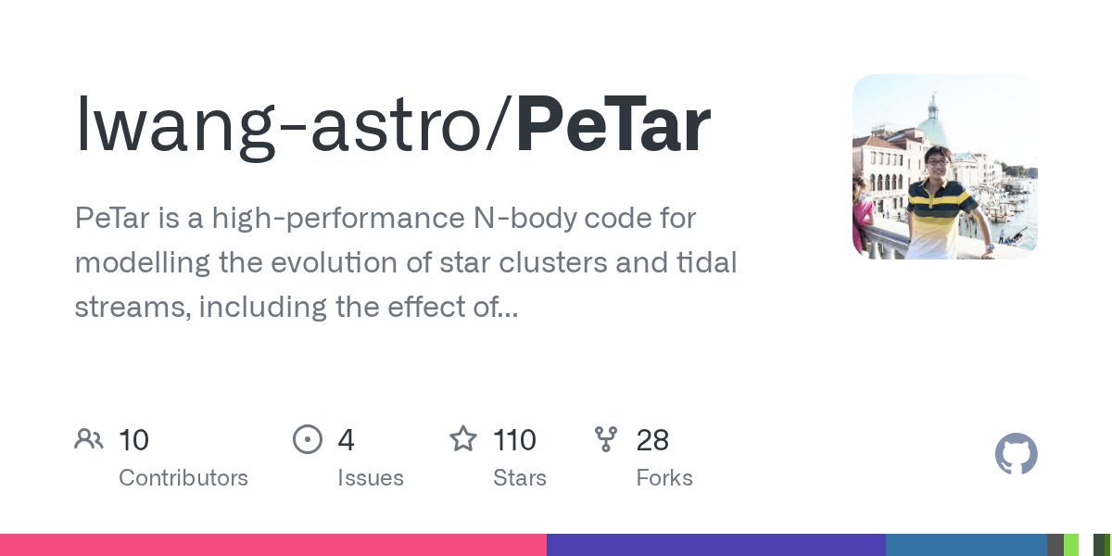Click the purple language bar segment
1112x556 pixels.
click(x=715, y=545)
